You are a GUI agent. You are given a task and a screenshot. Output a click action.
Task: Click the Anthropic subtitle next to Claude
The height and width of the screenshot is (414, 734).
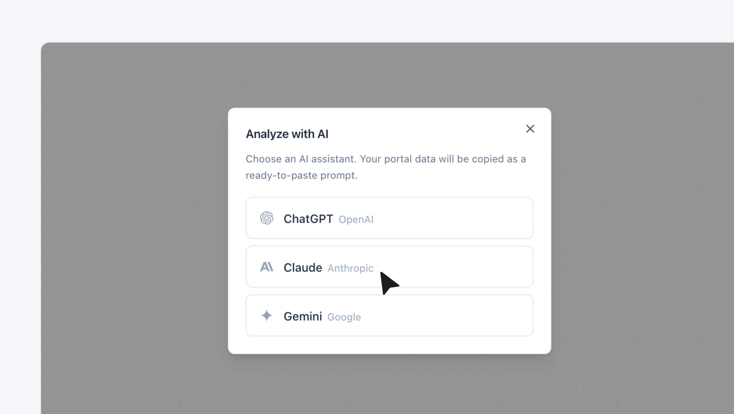(x=350, y=268)
